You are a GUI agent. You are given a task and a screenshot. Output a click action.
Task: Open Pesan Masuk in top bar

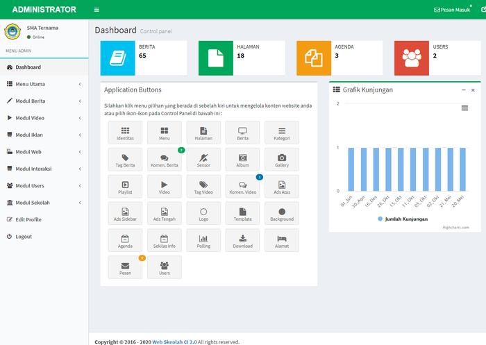(452, 10)
